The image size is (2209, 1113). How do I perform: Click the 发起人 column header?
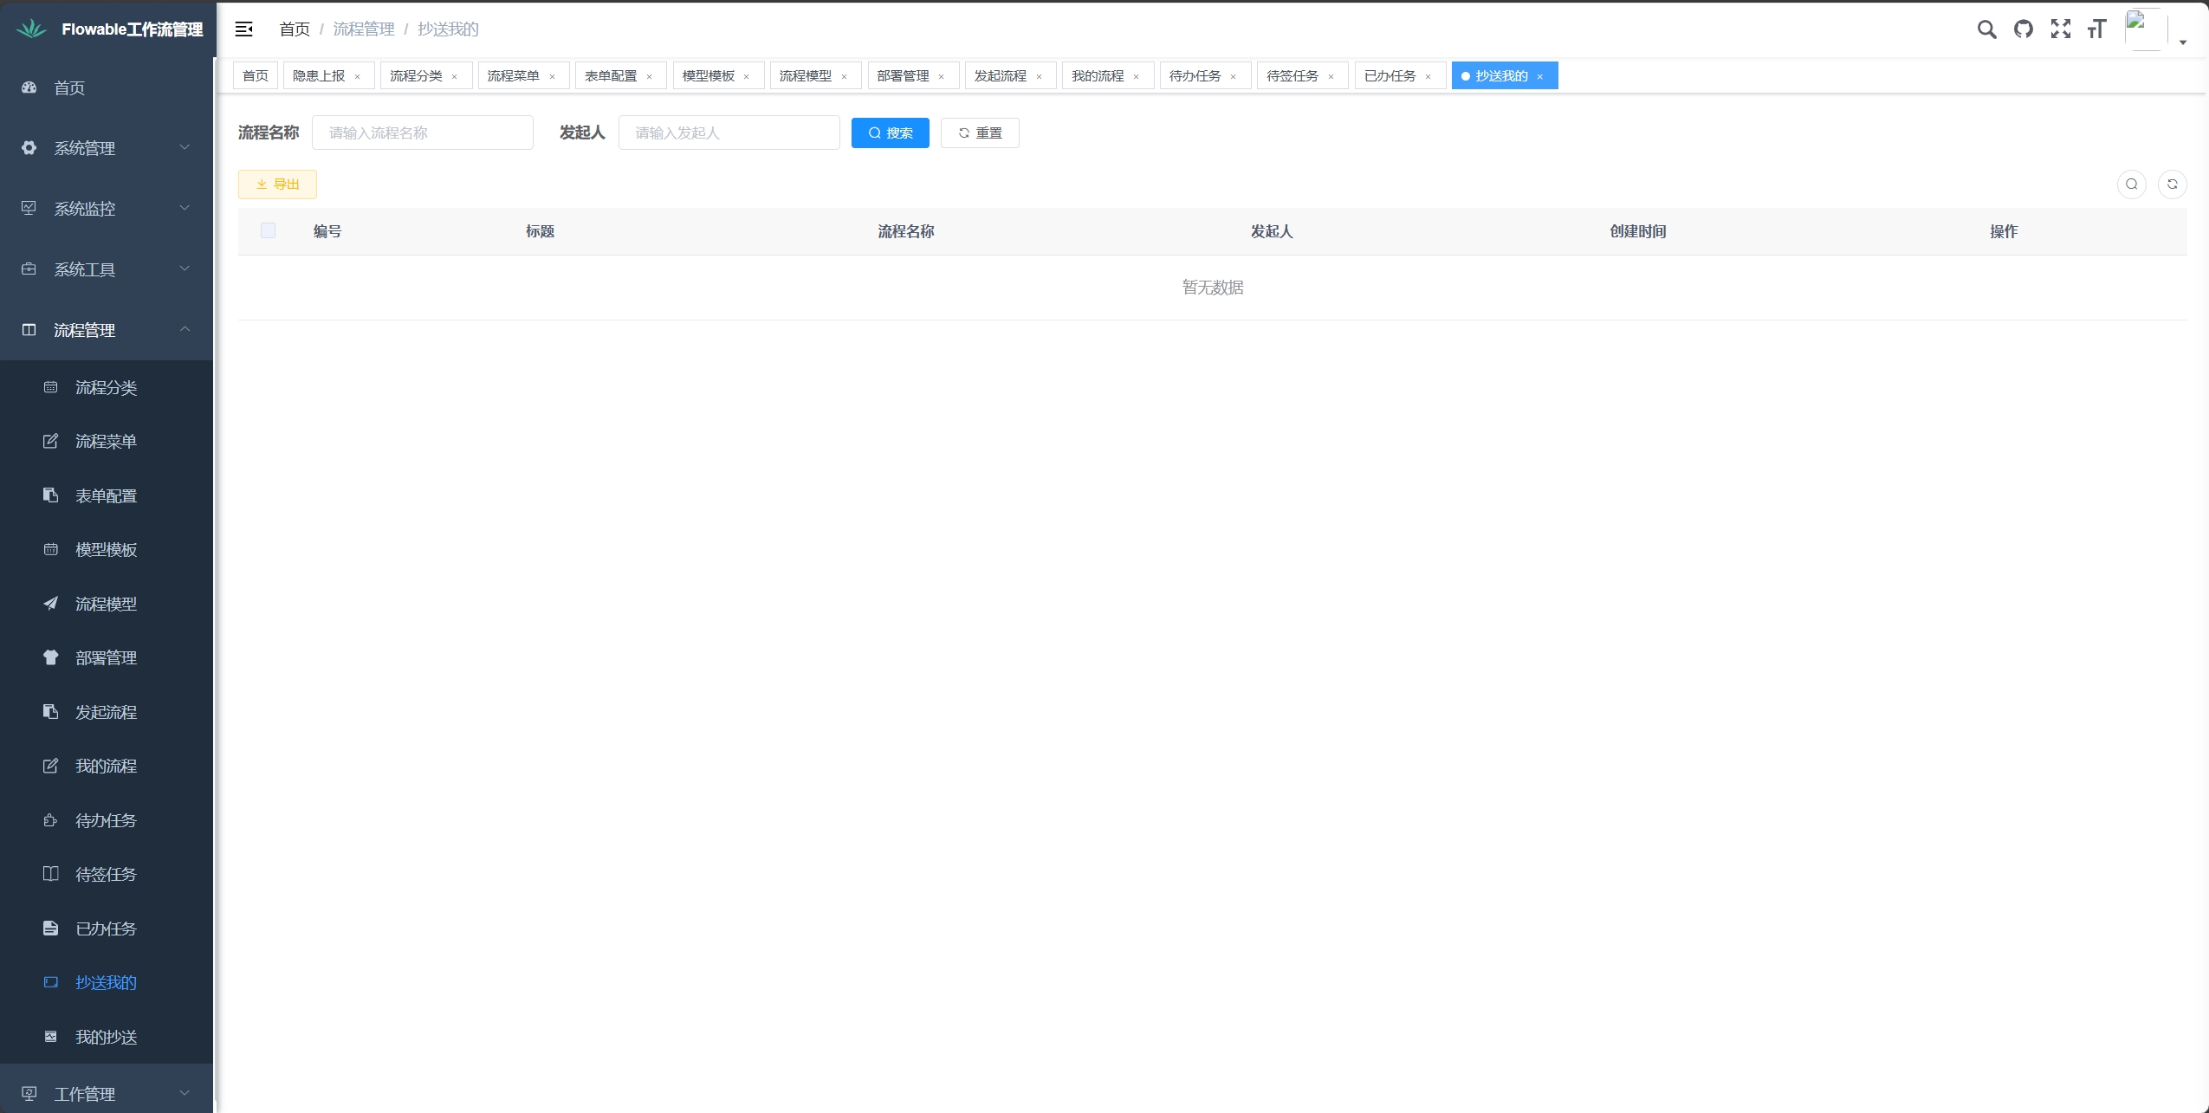(x=1271, y=231)
